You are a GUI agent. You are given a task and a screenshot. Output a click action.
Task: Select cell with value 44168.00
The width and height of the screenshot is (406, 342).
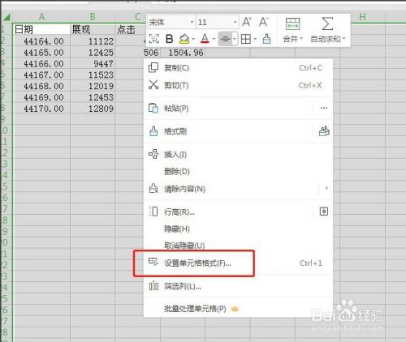tap(41, 86)
